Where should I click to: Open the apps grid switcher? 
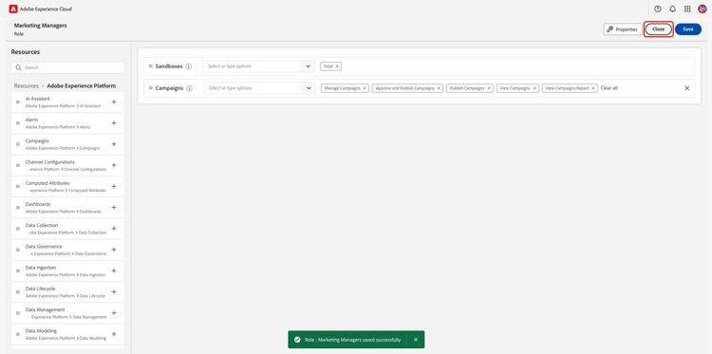coord(687,9)
